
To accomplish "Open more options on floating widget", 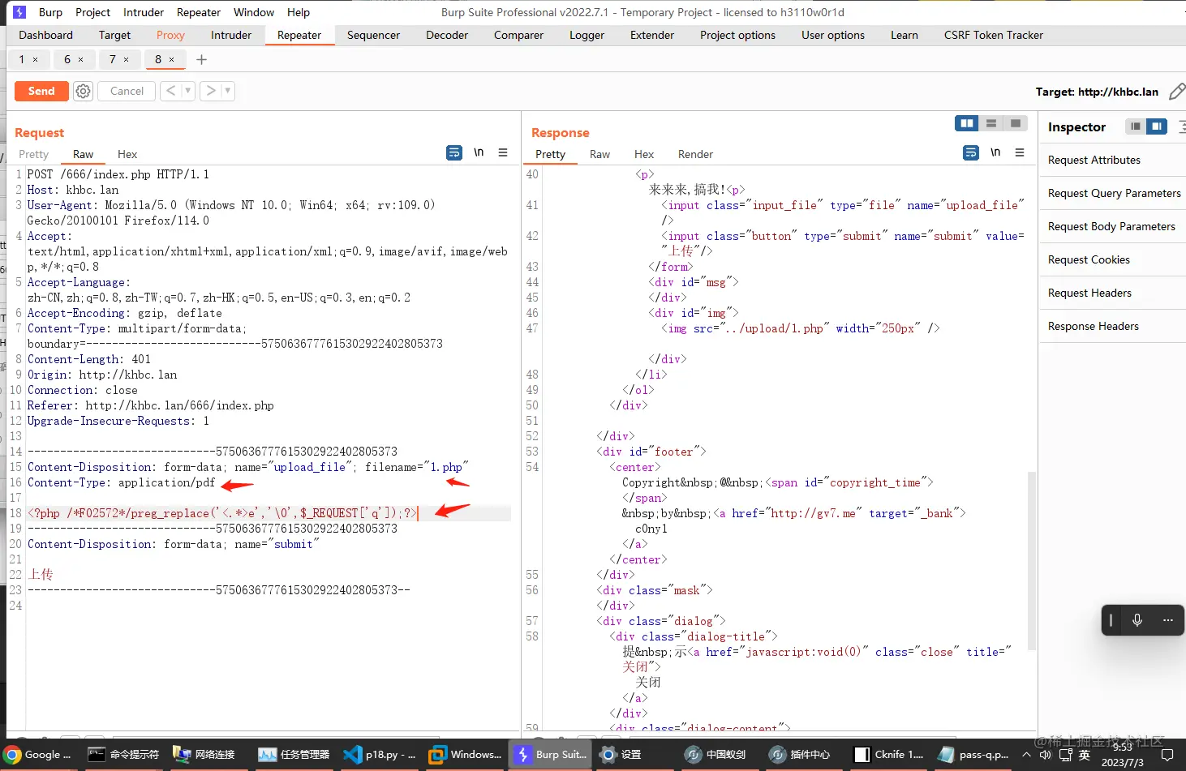I will [x=1168, y=620].
